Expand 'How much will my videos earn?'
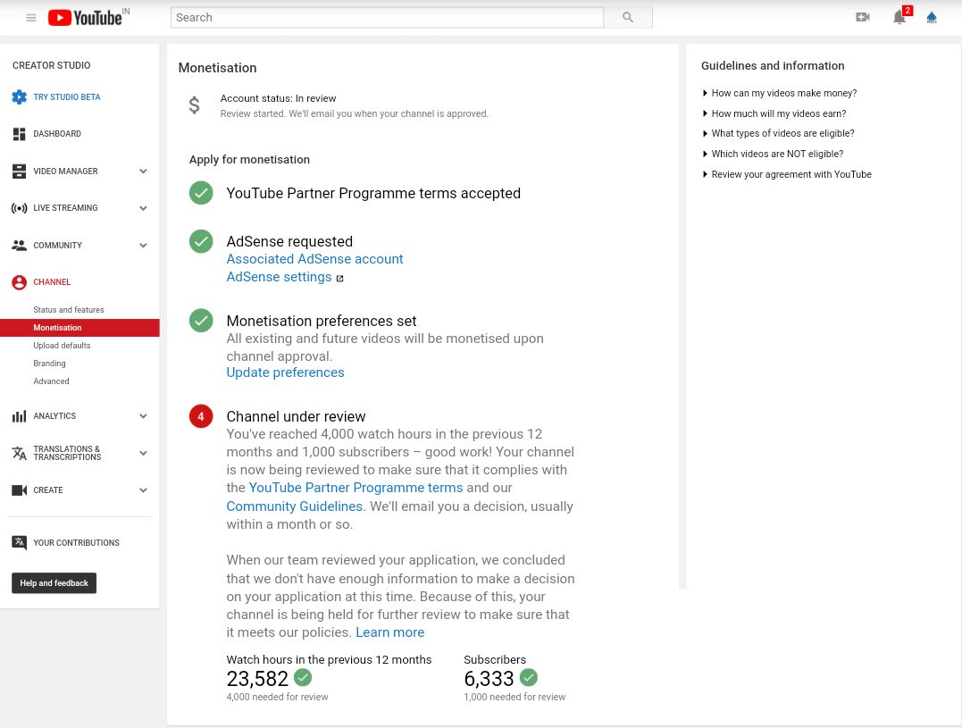 (774, 113)
